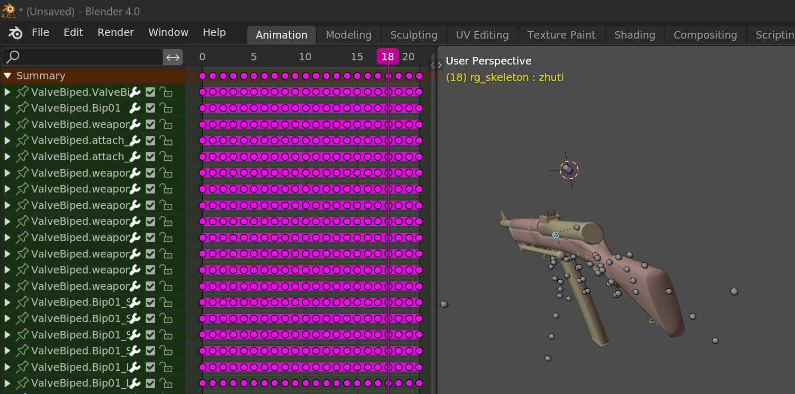795x394 pixels.
Task: Switch to the Modeling workspace tab
Action: pos(349,35)
